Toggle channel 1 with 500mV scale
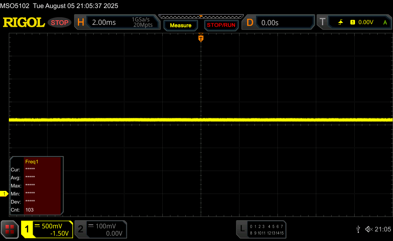This screenshot has width=393, height=241. [x=47, y=230]
